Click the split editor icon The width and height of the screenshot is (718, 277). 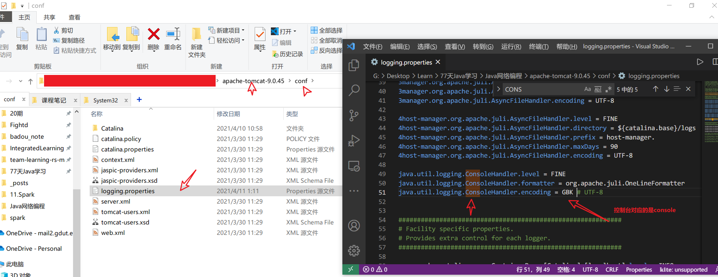715,62
